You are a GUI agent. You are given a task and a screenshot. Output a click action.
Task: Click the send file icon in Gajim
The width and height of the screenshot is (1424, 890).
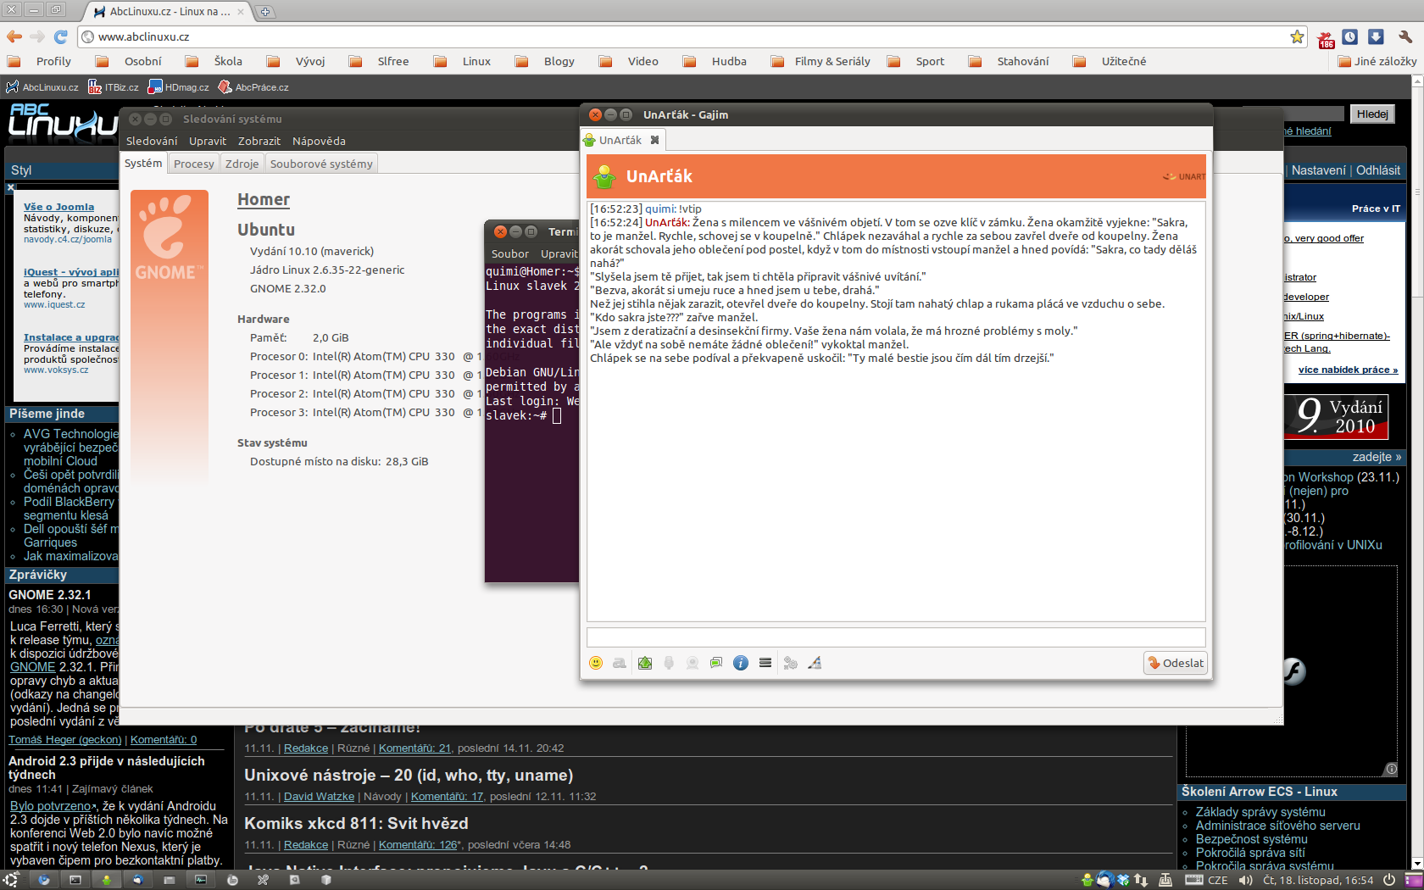[x=645, y=663]
